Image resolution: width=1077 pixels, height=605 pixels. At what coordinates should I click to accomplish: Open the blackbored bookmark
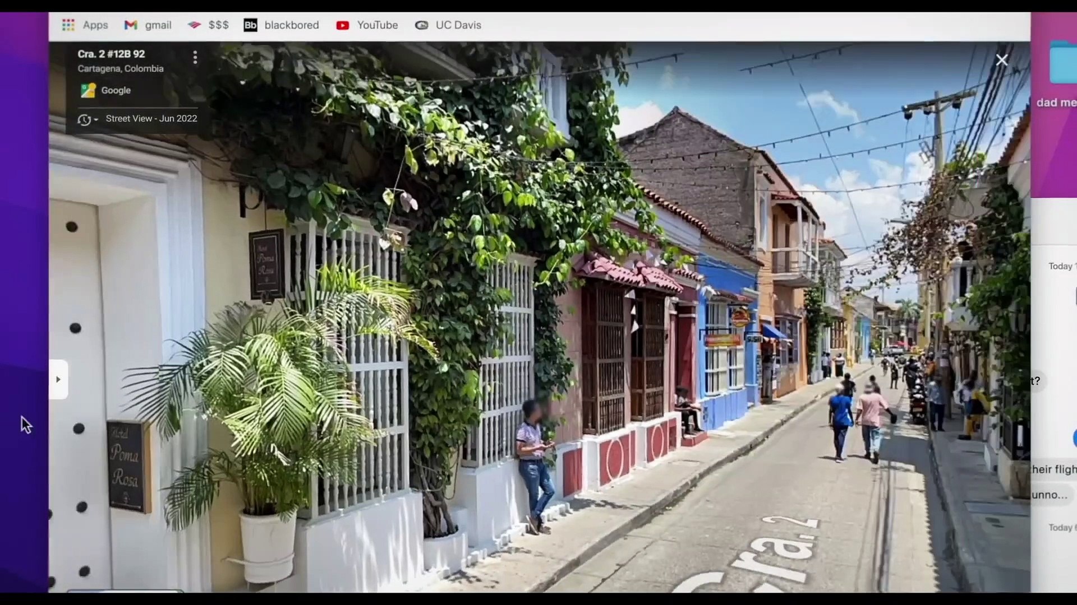[x=282, y=25]
